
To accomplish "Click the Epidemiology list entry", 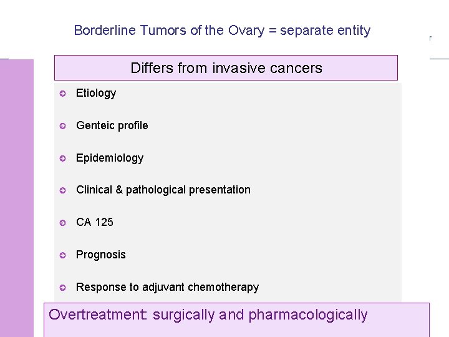I will pos(110,158).
